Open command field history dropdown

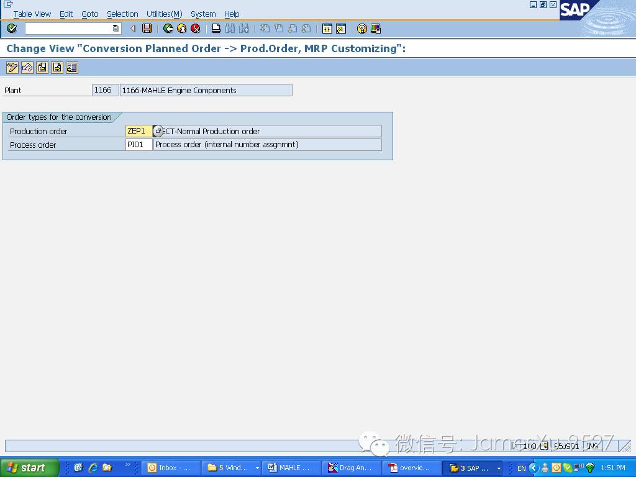tap(116, 29)
